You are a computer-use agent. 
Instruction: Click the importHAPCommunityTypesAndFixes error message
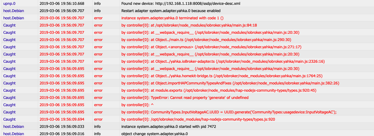tap(230, 83)
